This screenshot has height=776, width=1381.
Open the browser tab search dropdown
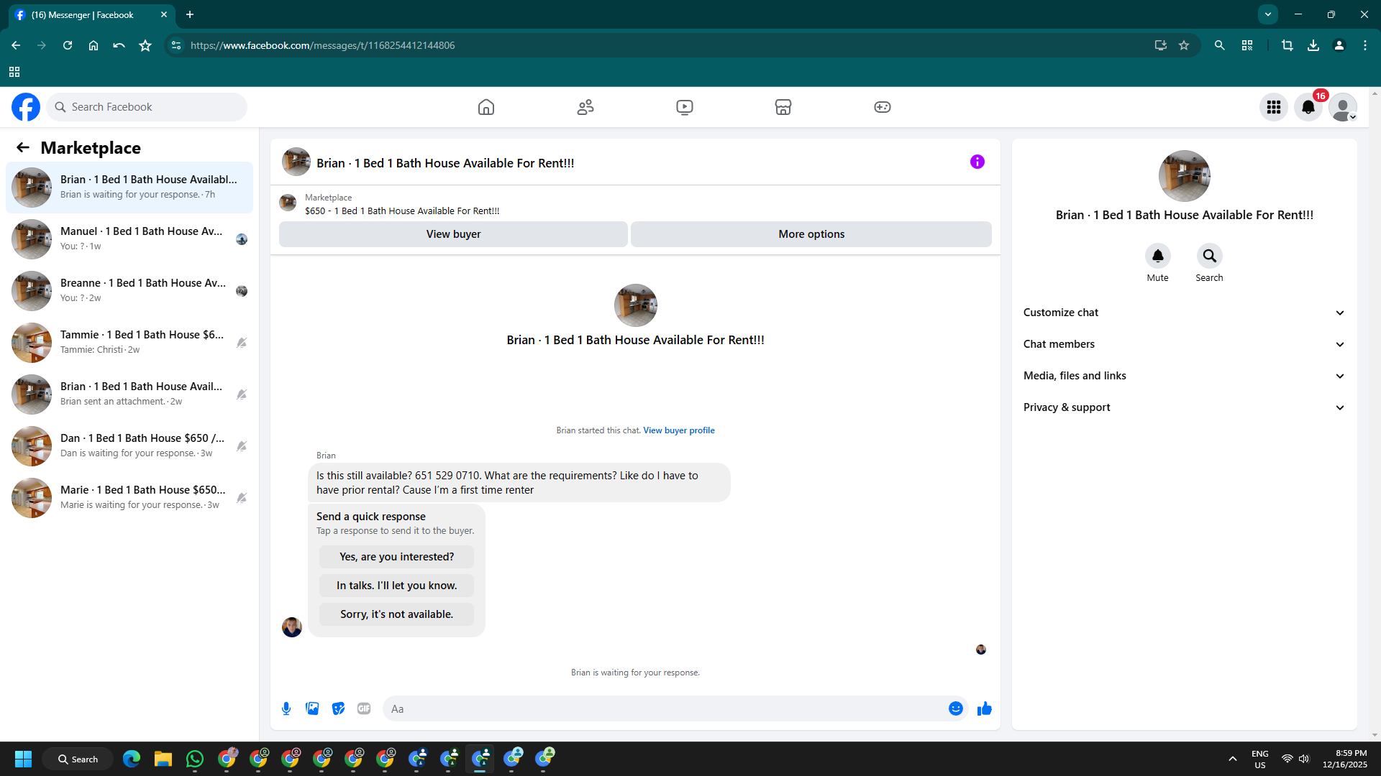(1268, 14)
